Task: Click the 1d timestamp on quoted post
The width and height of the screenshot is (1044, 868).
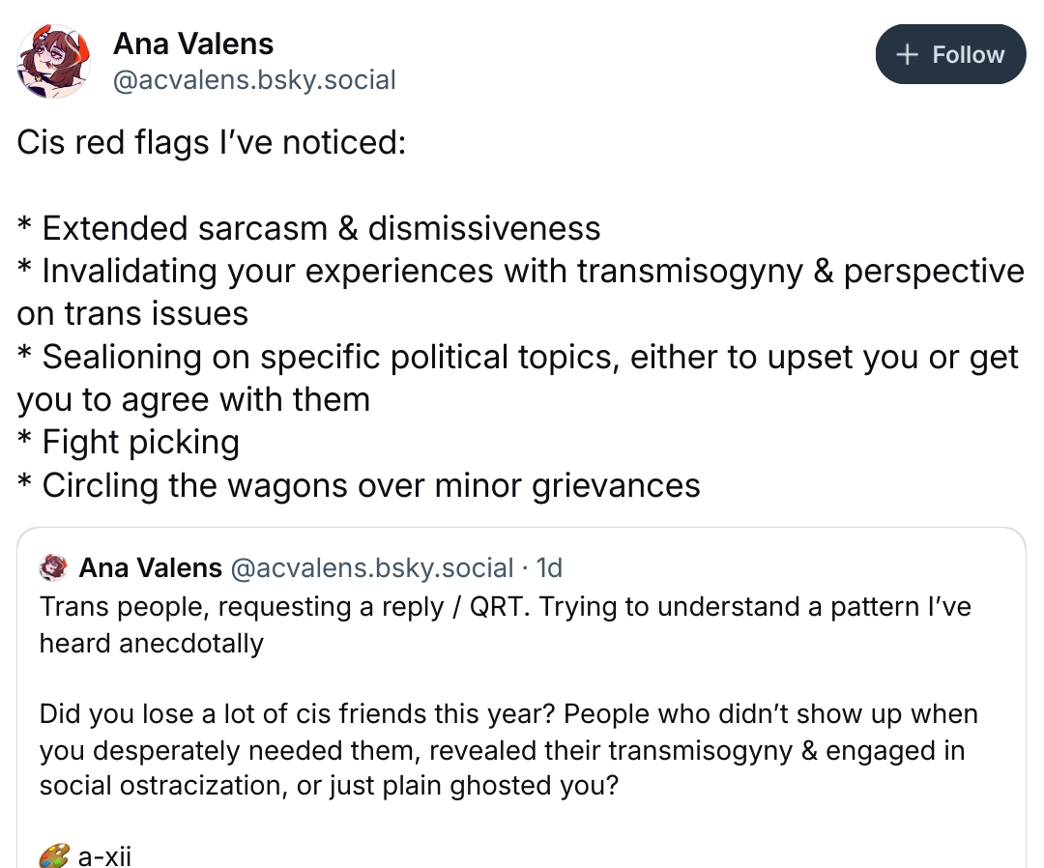Action: [547, 568]
